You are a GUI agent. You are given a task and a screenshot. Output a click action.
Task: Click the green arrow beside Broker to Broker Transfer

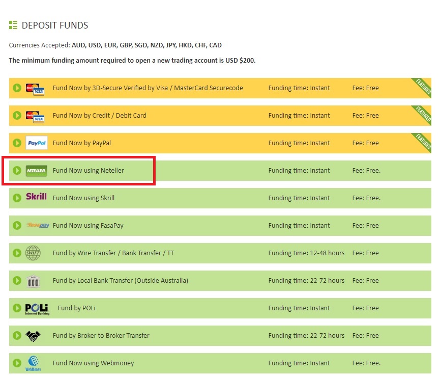(17, 336)
